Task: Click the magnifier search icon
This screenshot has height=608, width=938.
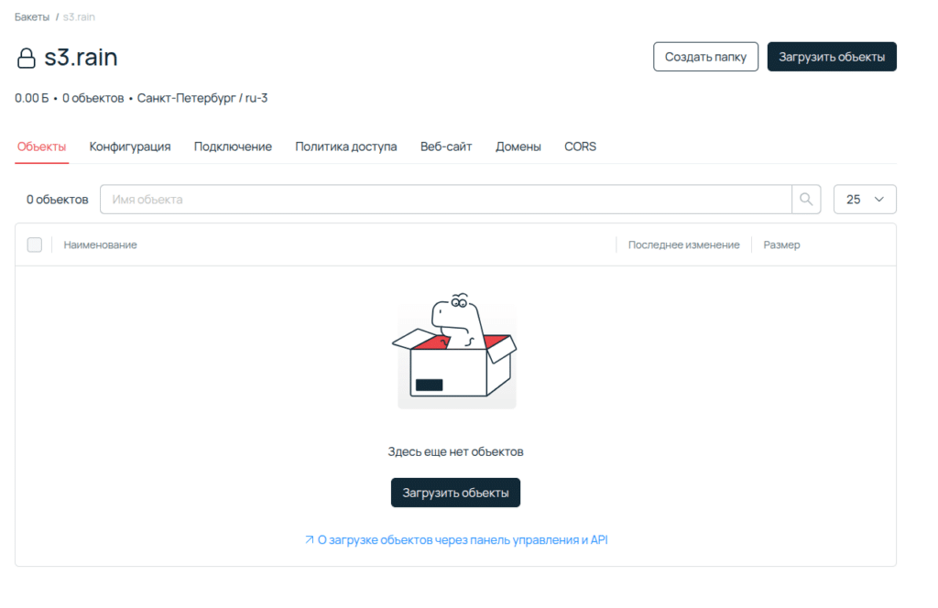Action: (806, 200)
